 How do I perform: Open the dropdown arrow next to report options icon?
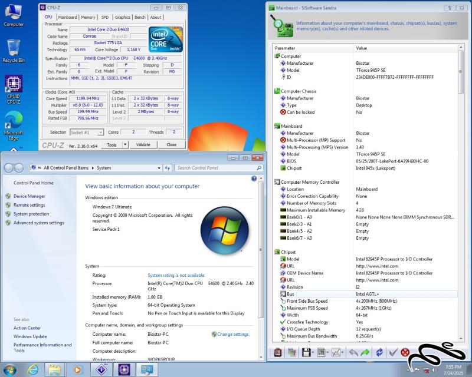click(327, 352)
